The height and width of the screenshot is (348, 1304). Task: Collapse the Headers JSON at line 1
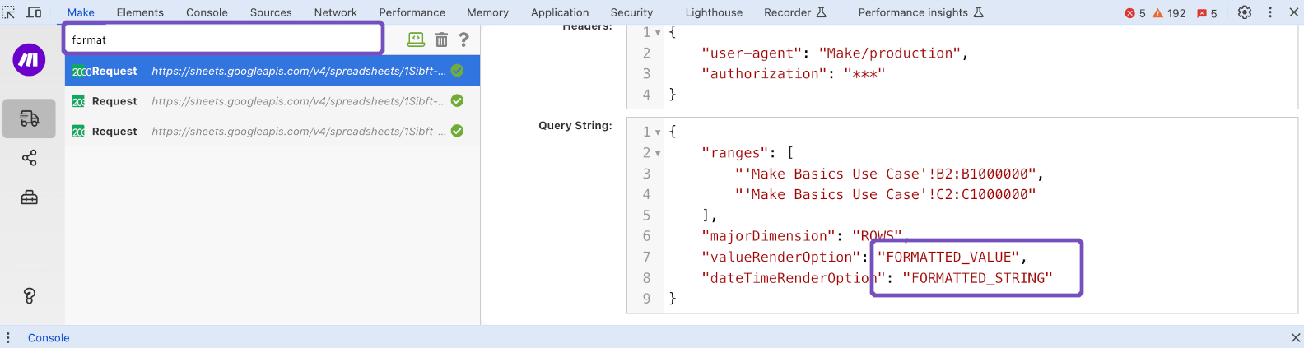pos(658,33)
